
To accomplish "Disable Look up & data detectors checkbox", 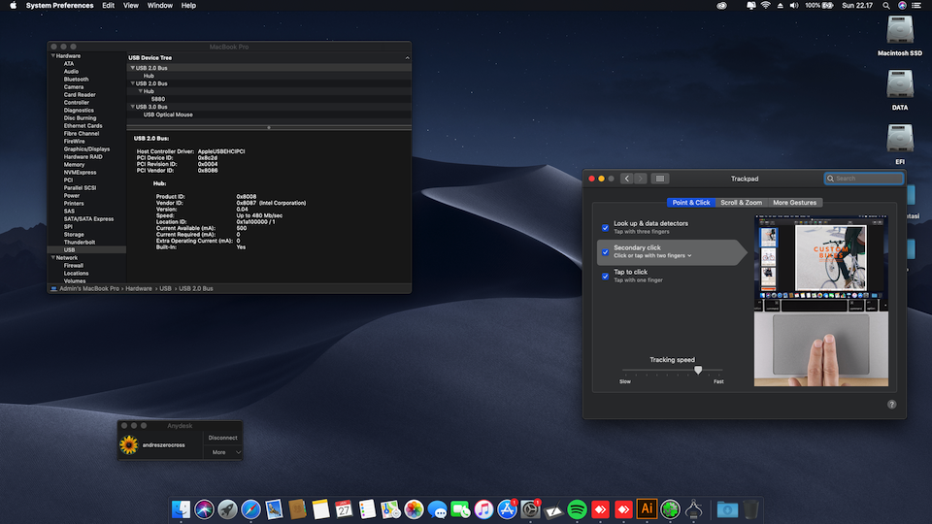I will 605,227.
